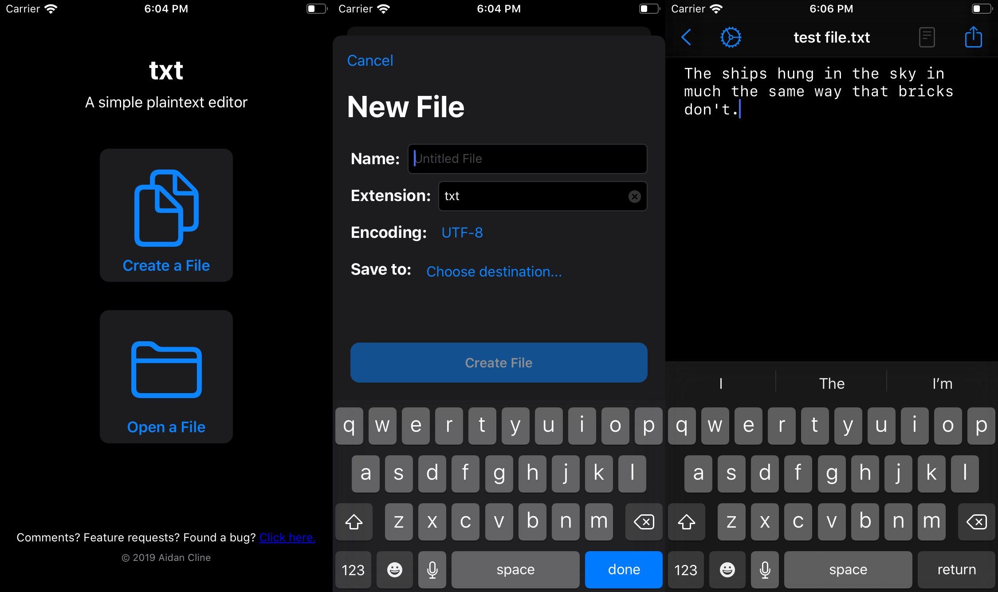Place cursor in the editor text area
The width and height of the screenshot is (998, 592).
(832, 209)
